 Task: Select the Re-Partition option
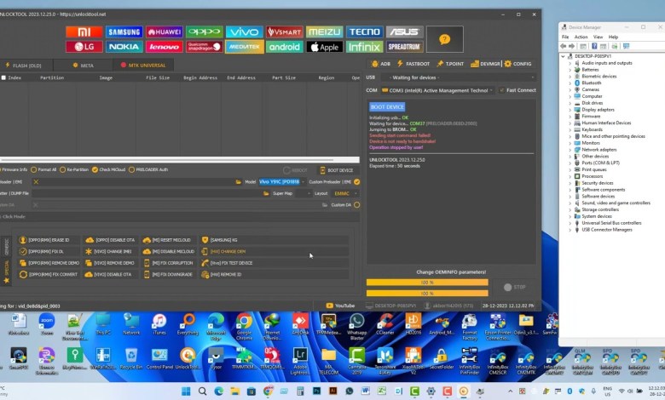74,169
